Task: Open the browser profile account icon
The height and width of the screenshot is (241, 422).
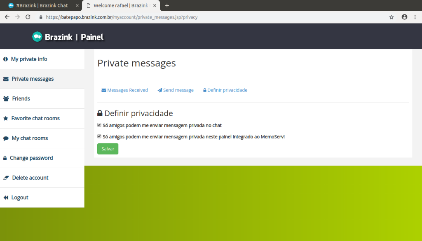Action: coord(404,17)
